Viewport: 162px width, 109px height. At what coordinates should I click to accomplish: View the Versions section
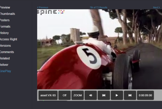click(x=5, y=46)
